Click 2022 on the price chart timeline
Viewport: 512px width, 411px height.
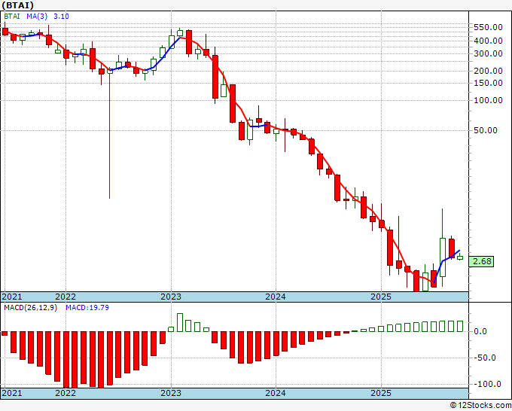(x=66, y=297)
